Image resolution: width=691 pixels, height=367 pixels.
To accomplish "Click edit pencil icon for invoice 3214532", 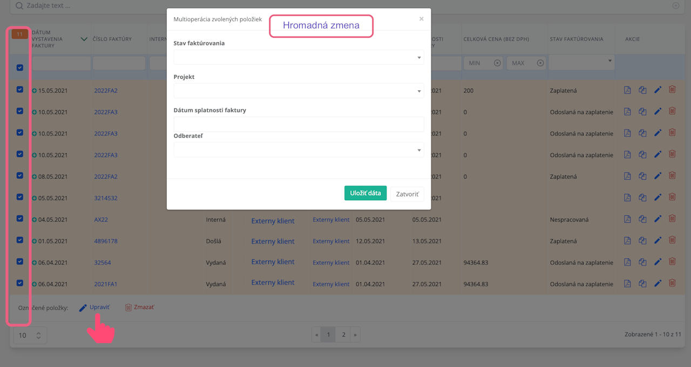I will coord(658,198).
